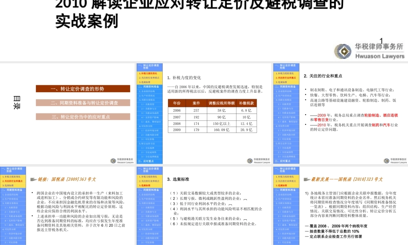
Task: Click the table cell '20.9 亿'
Action: click(x=246, y=130)
